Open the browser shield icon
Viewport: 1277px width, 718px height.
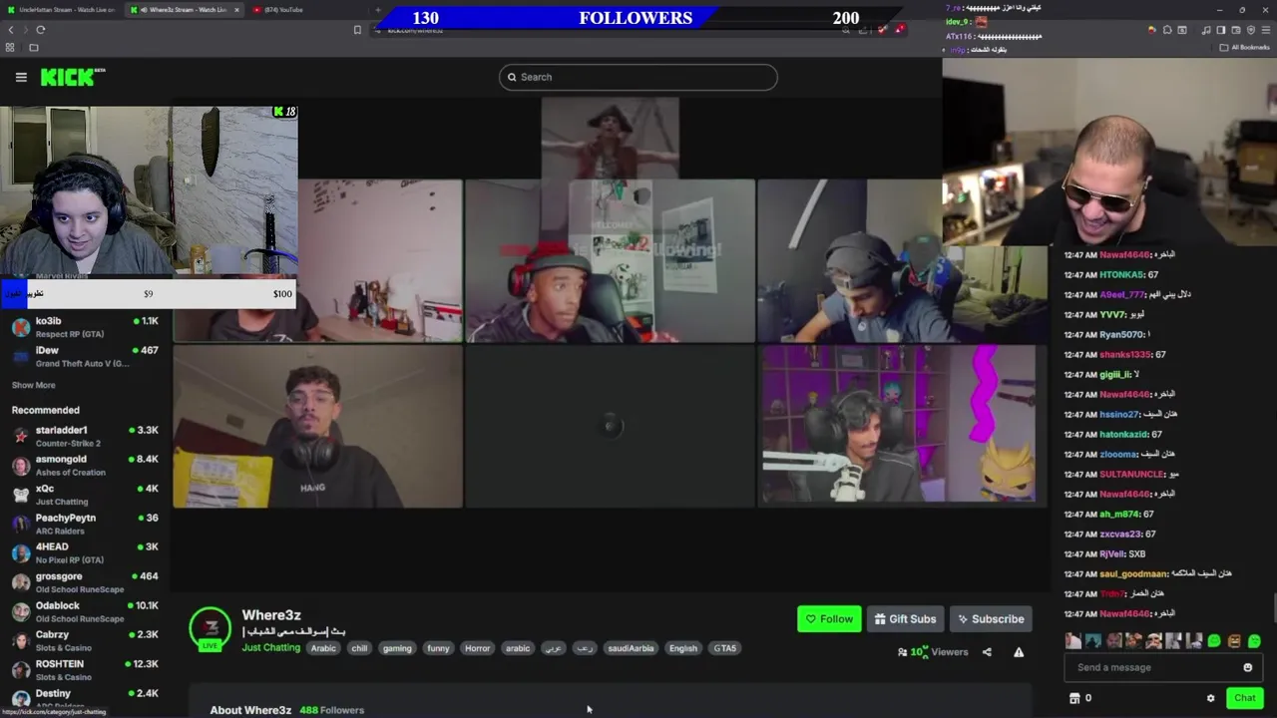pos(1251,30)
